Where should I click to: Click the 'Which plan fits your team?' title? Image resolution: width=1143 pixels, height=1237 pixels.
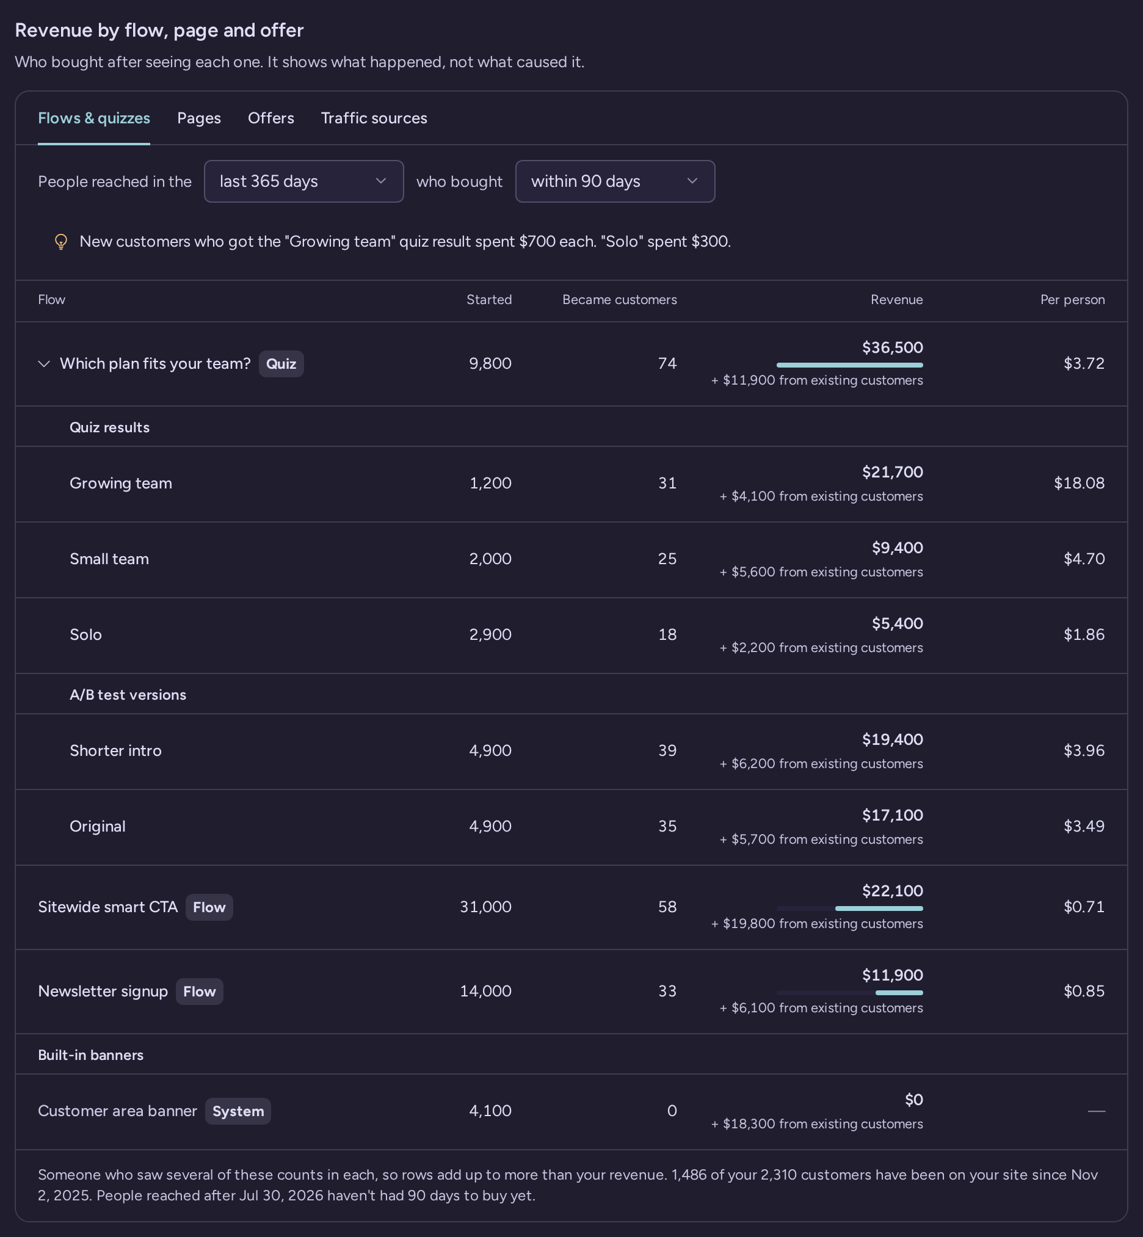[x=154, y=364]
